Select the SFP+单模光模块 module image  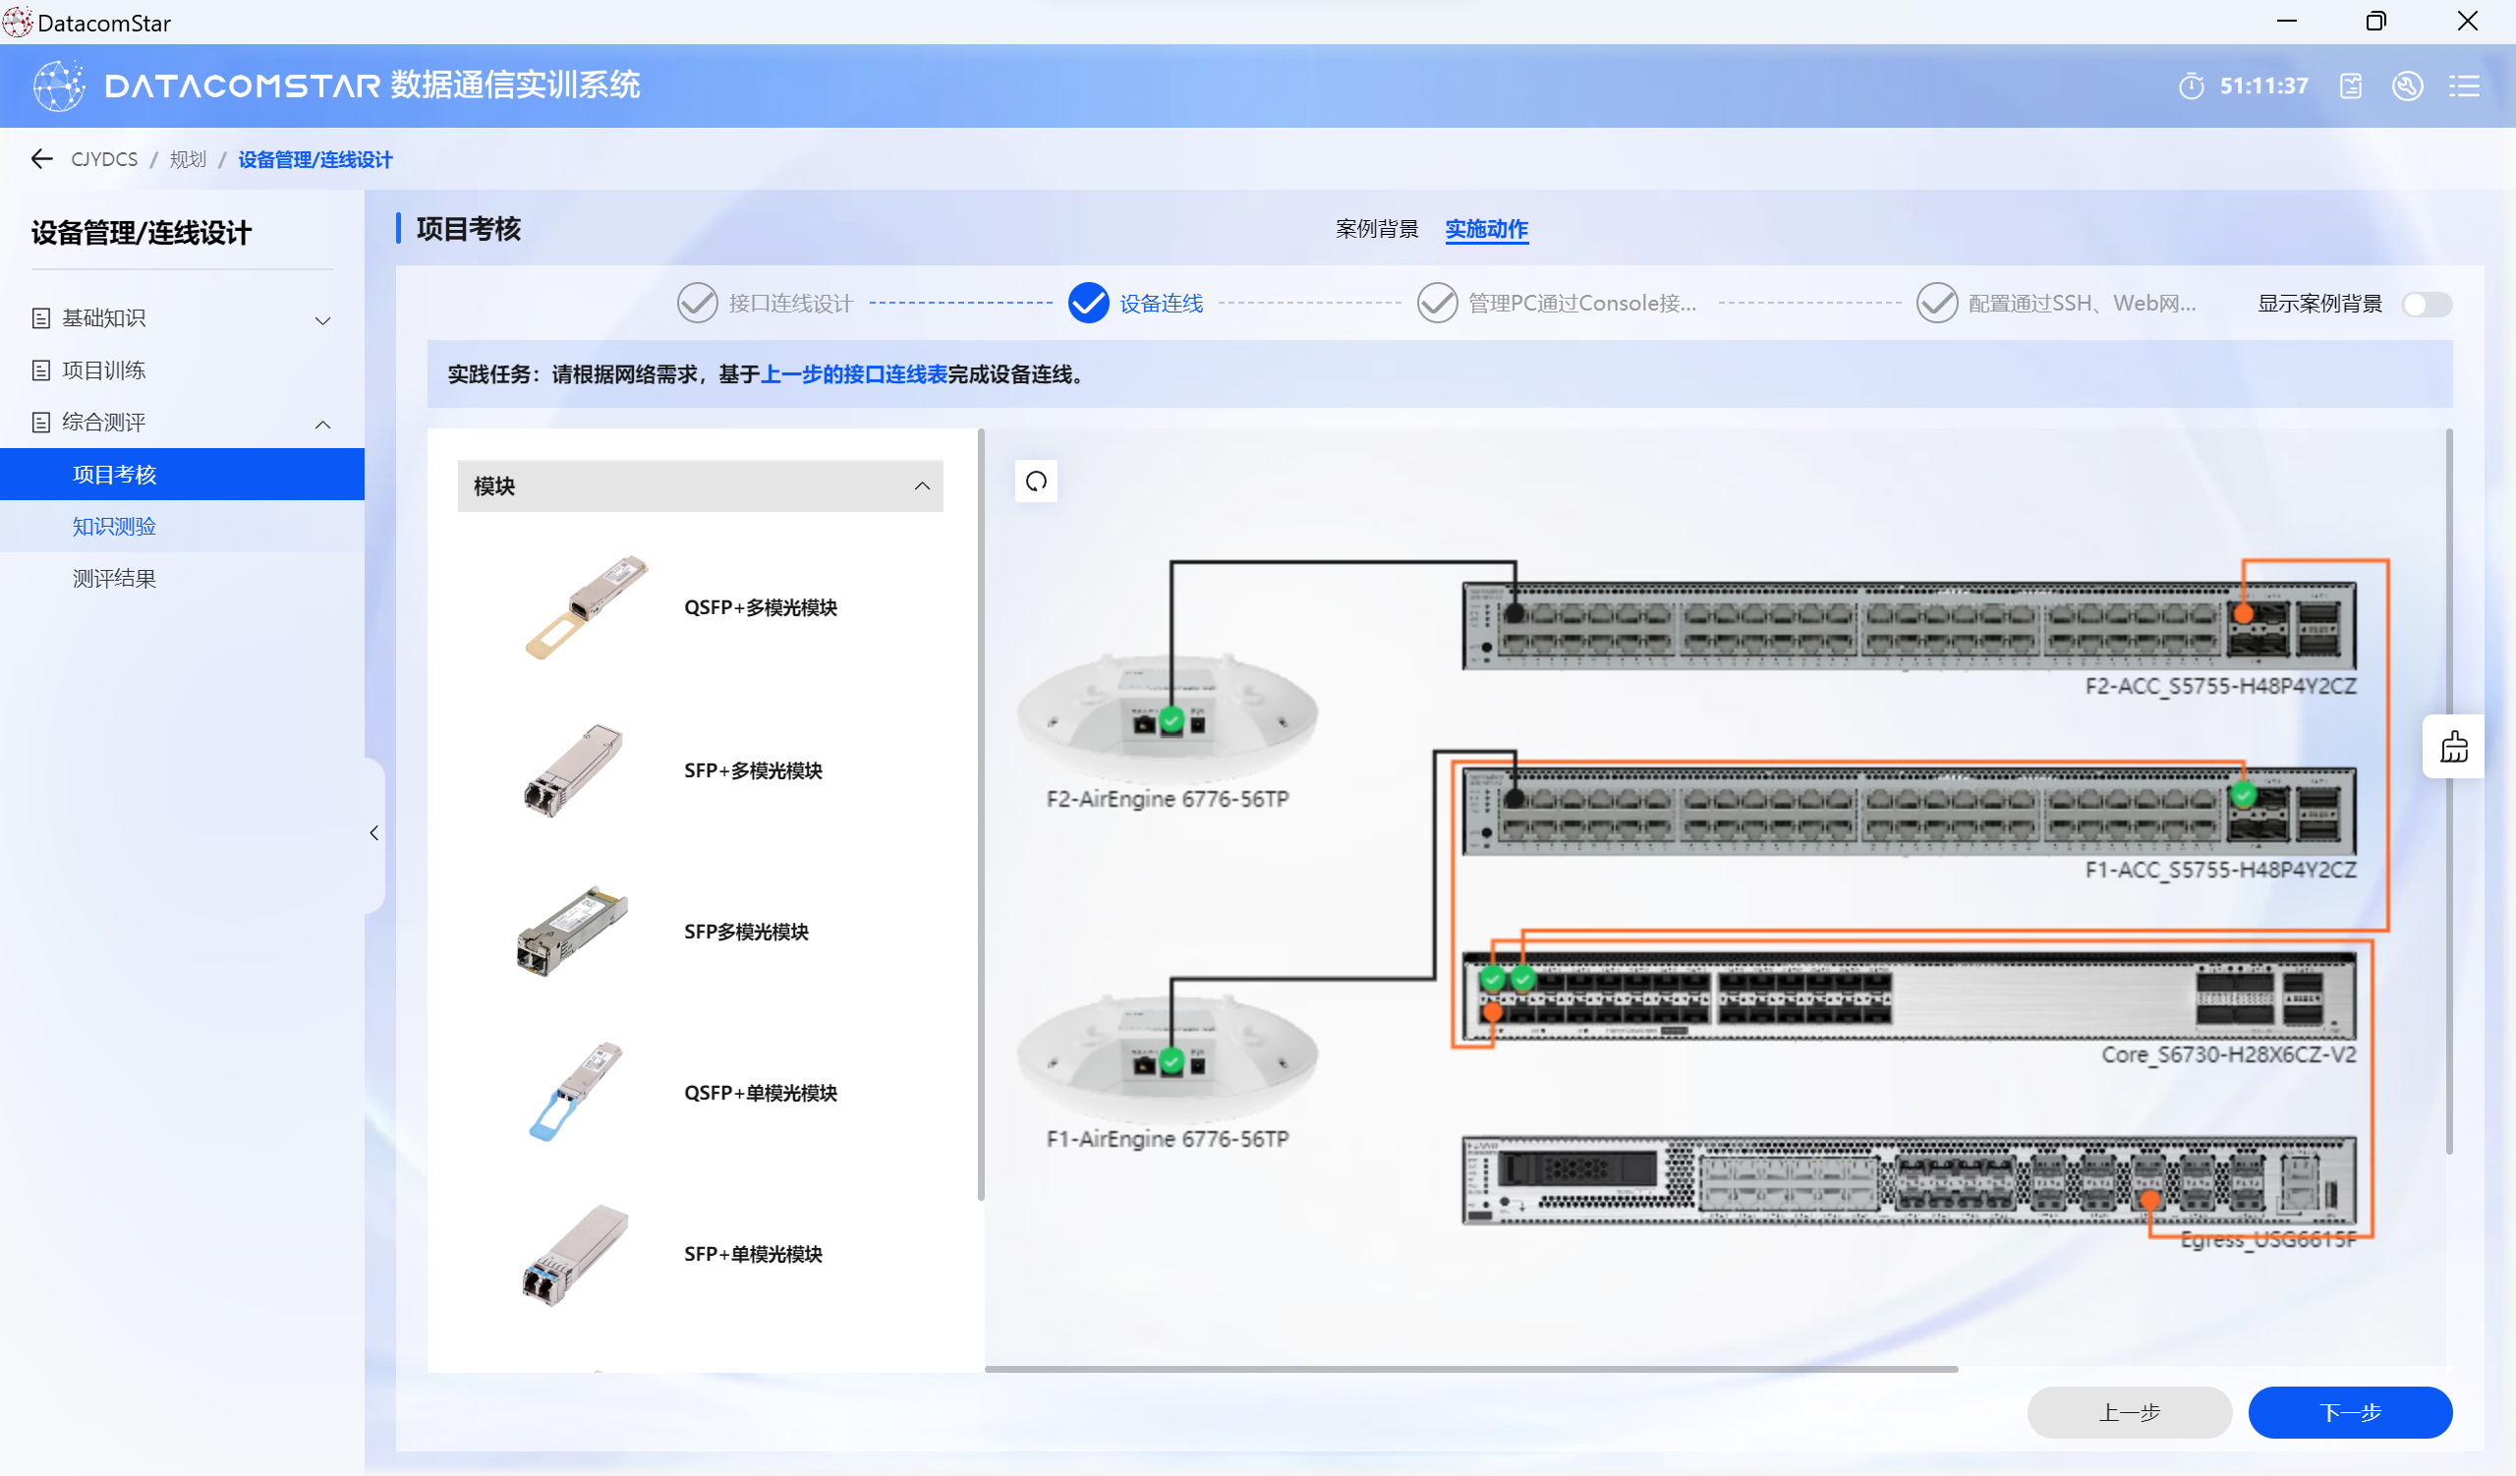(574, 1254)
